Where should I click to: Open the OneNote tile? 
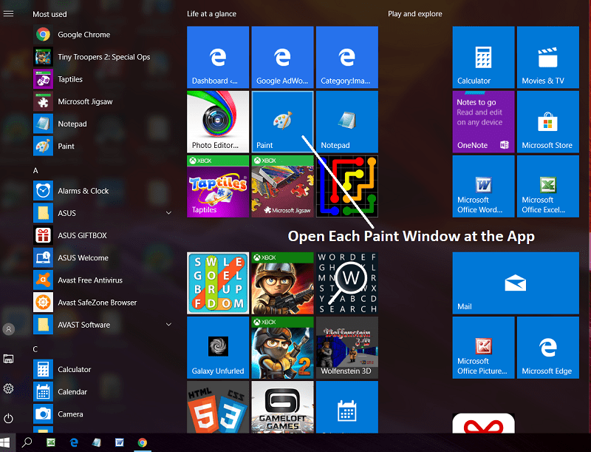[483, 121]
